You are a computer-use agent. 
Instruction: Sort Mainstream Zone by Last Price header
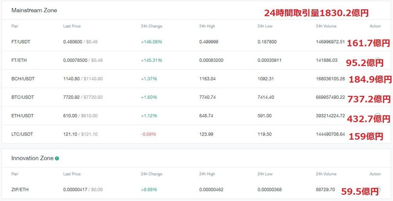72,26
